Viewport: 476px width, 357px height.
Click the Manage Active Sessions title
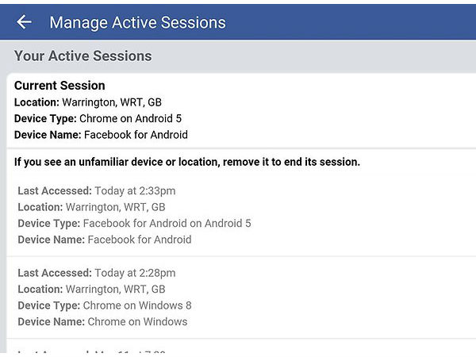point(137,22)
